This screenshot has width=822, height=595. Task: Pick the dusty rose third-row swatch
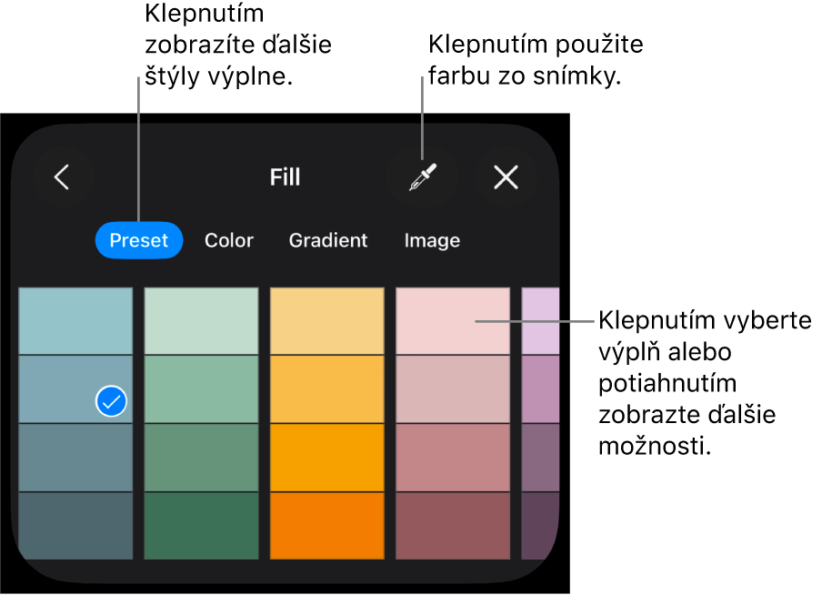(452, 458)
